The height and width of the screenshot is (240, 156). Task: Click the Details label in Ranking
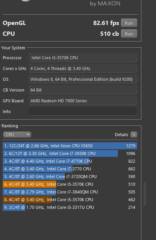[x=121, y=135]
